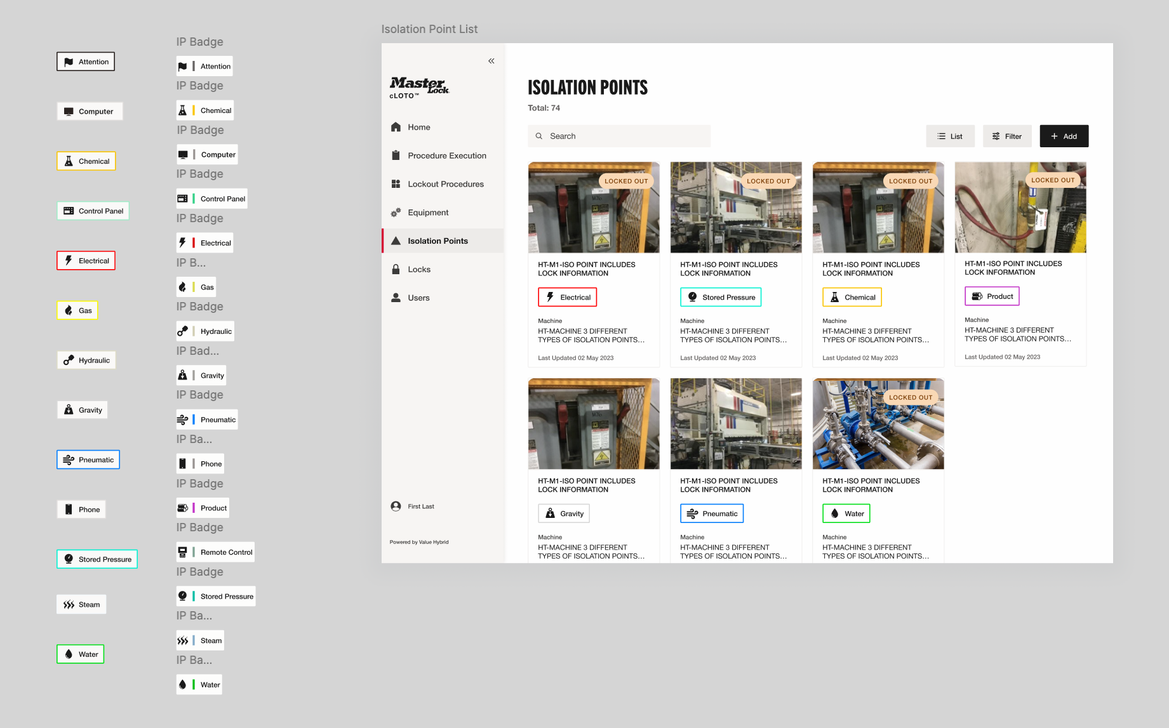
Task: Click the Users person icon
Action: pos(396,298)
